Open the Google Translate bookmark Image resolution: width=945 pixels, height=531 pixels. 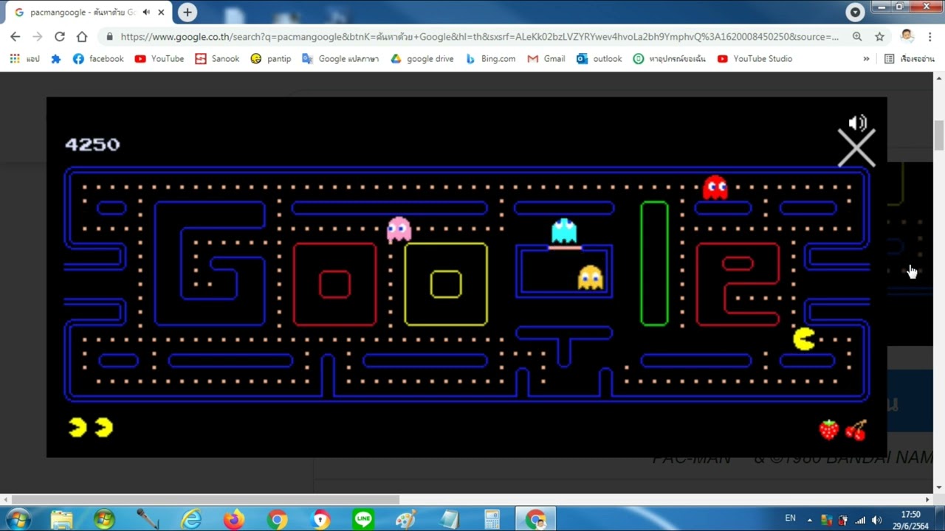coord(340,58)
